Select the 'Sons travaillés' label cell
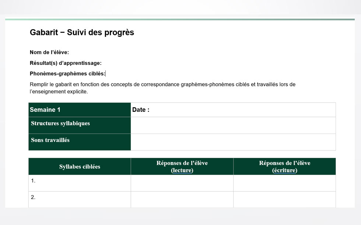The width and height of the screenshot is (361, 225). coord(80,142)
